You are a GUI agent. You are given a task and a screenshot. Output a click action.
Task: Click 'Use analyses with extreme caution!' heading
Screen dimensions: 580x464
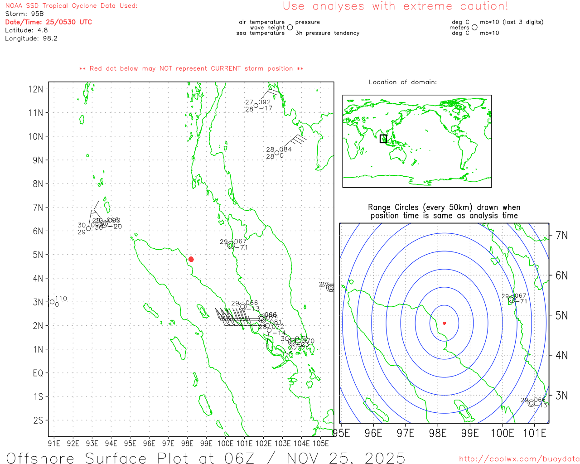(396, 6)
